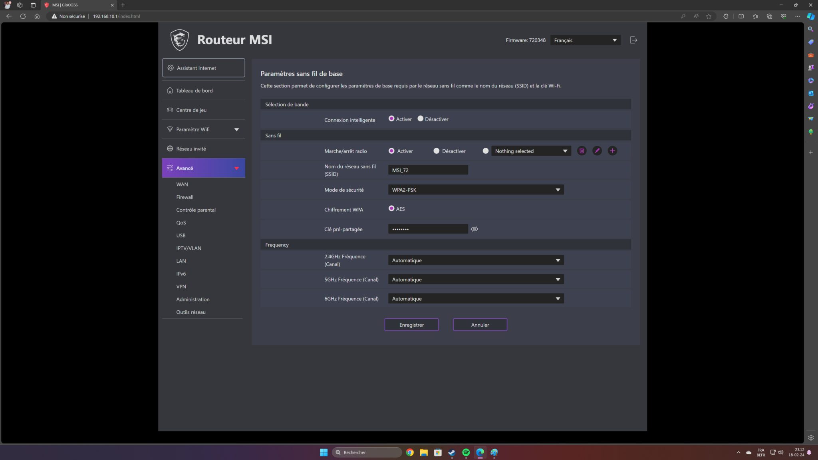The width and height of the screenshot is (818, 460).
Task: Click the Windows taskbar Rechercher box
Action: 367,452
